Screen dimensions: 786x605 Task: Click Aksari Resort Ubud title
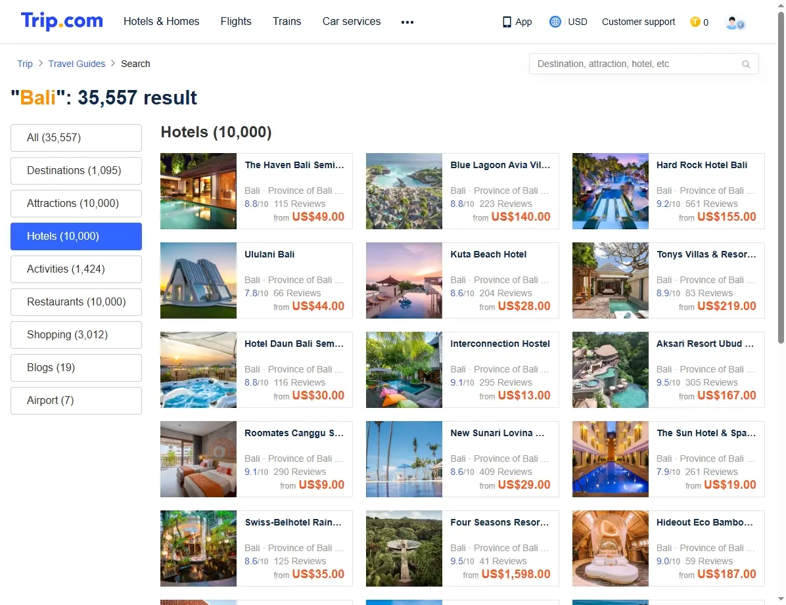pos(705,344)
